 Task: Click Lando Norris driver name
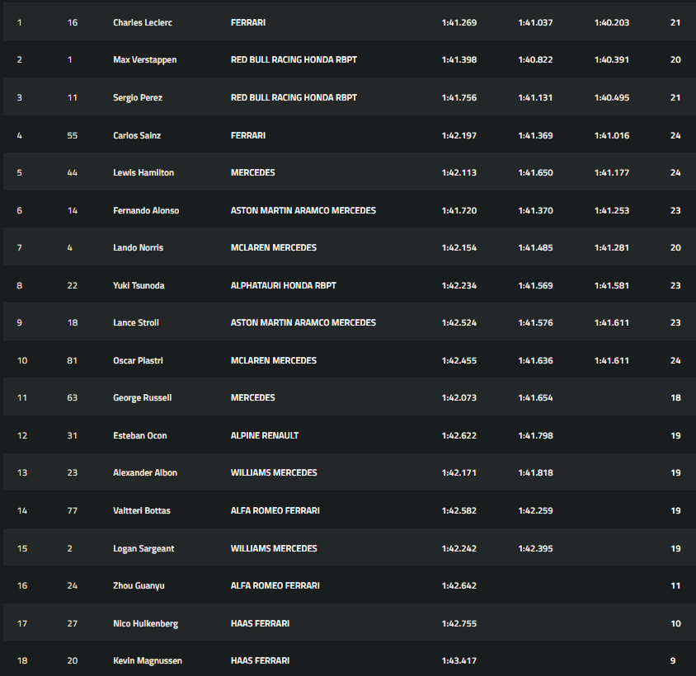coord(138,247)
